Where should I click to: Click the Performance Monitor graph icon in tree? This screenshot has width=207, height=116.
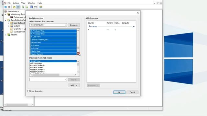12,17
